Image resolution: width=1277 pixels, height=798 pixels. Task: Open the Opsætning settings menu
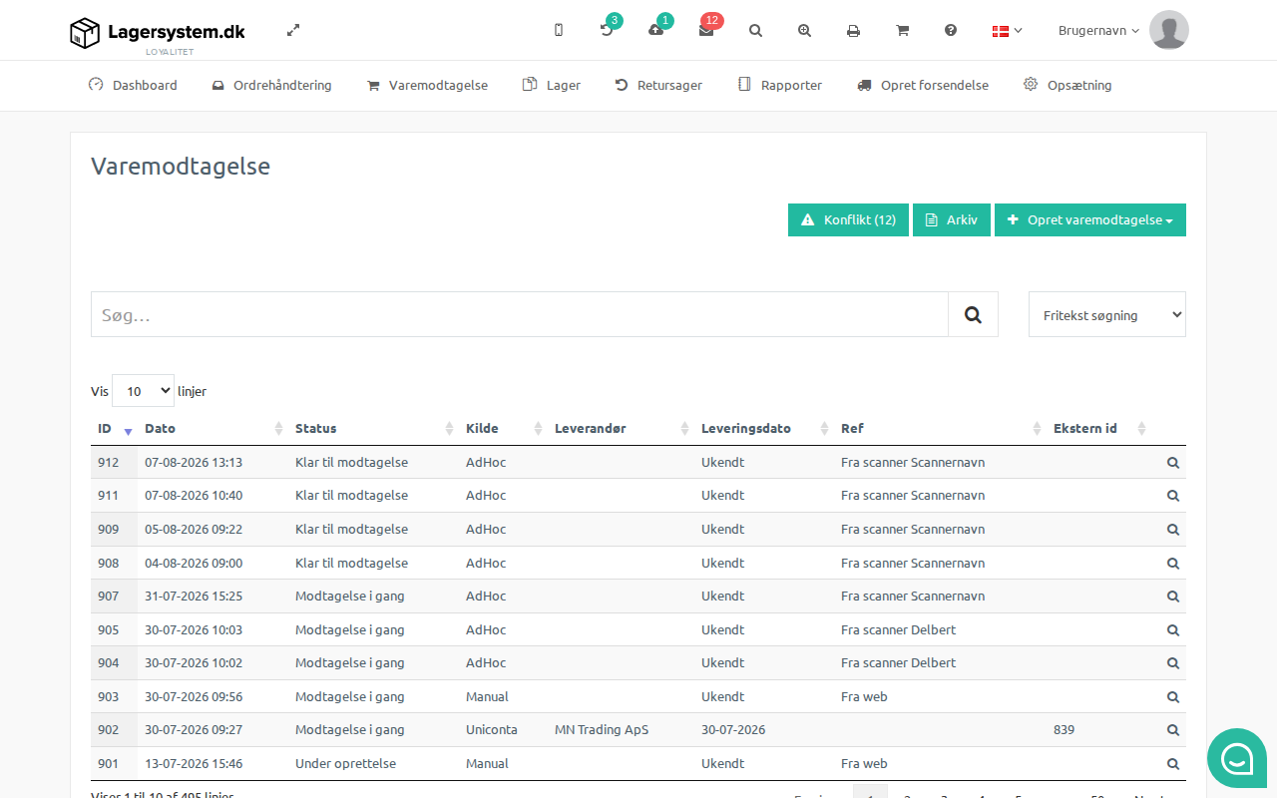[1067, 86]
